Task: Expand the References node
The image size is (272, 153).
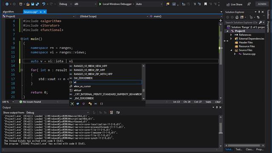Action: click(231, 35)
